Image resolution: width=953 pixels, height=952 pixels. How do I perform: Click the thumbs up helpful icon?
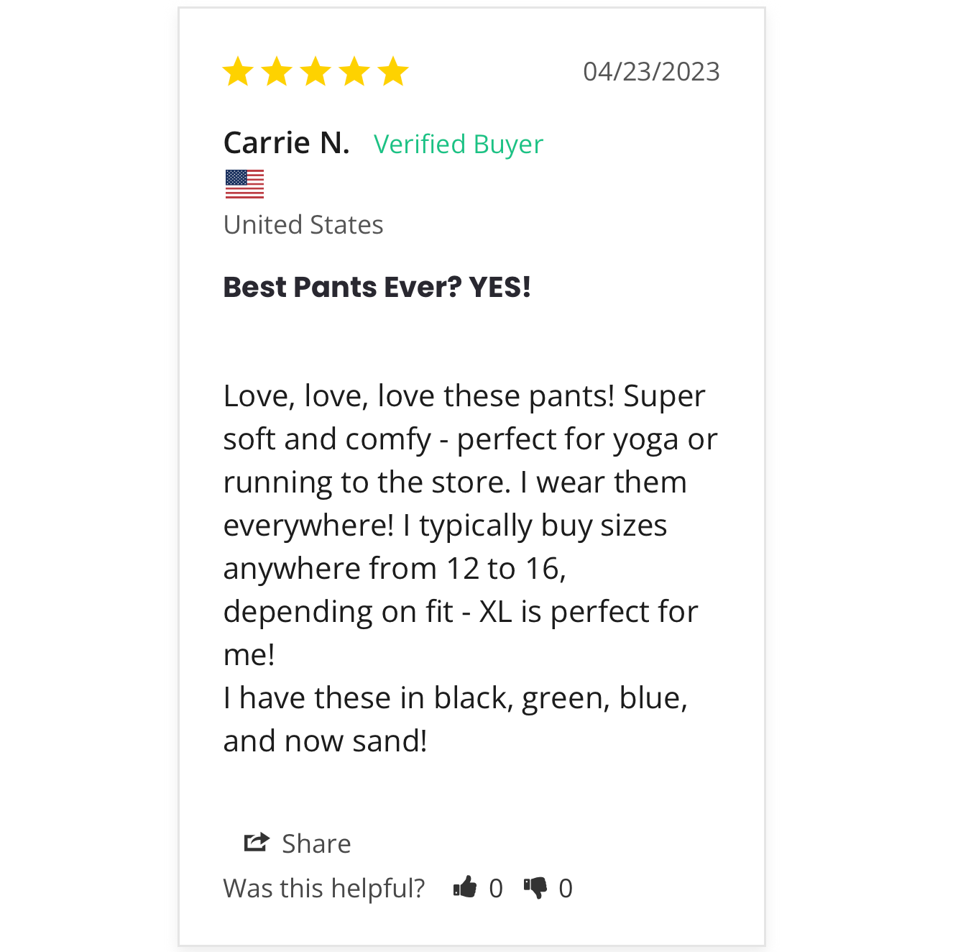click(465, 887)
